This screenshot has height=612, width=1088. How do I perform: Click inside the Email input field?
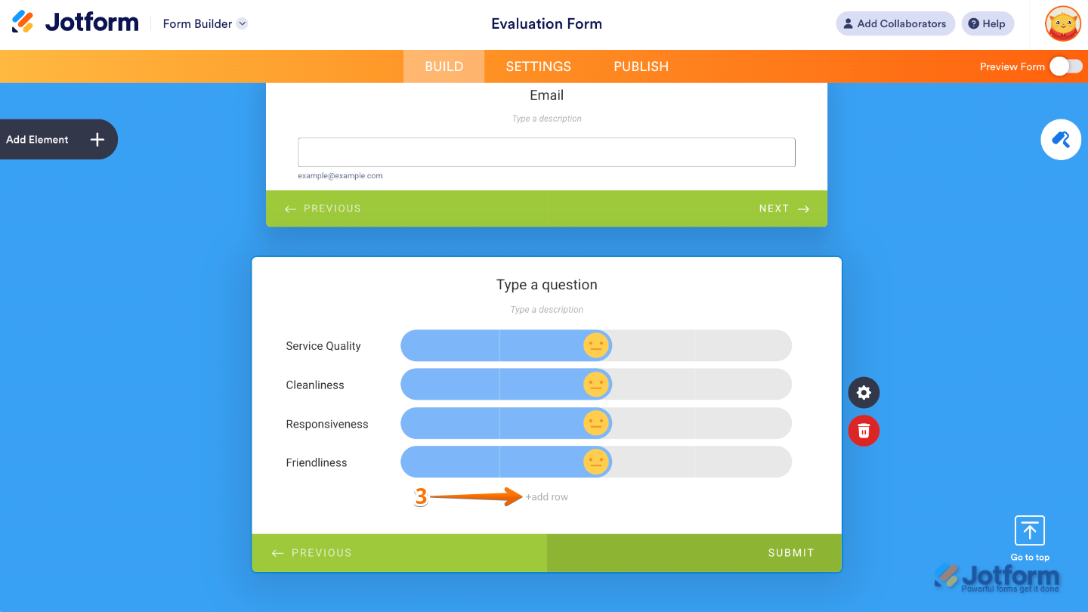[x=546, y=152]
